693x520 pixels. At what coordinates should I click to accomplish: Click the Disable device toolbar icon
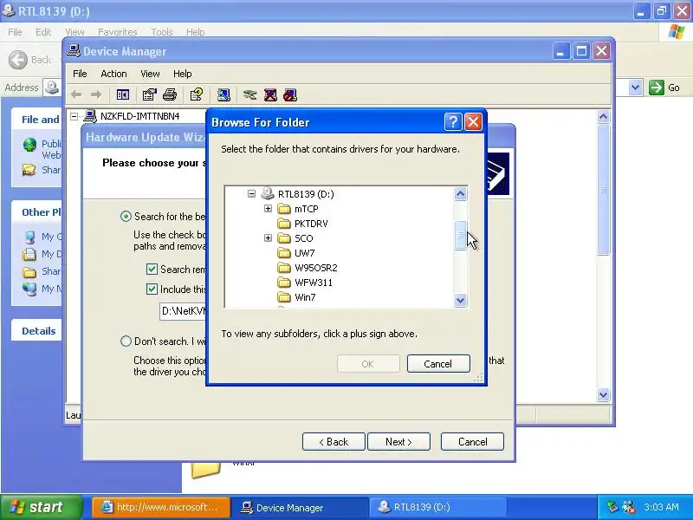pyautogui.click(x=290, y=94)
